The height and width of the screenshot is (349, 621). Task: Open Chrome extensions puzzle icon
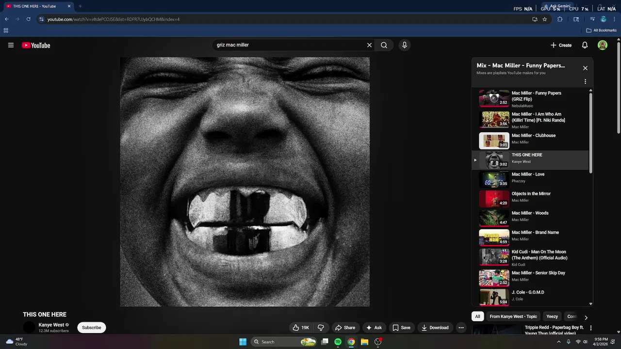tap(560, 19)
